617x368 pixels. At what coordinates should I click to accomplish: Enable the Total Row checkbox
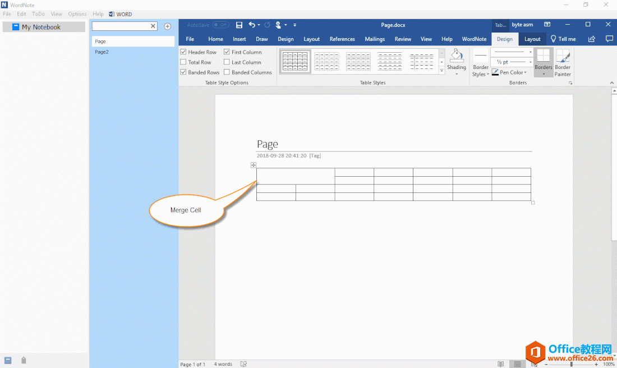(183, 62)
